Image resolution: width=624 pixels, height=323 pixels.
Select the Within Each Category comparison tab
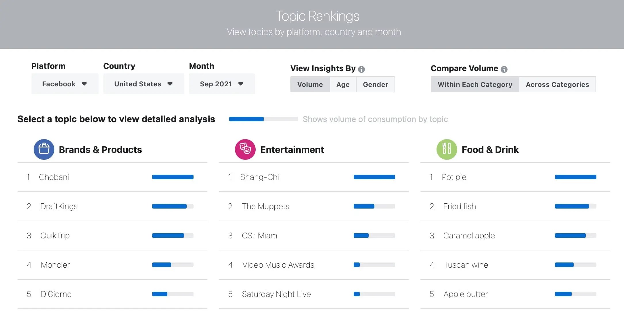click(475, 84)
